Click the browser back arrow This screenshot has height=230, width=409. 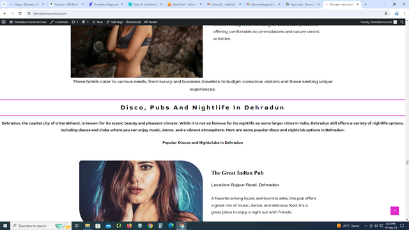(4, 13)
